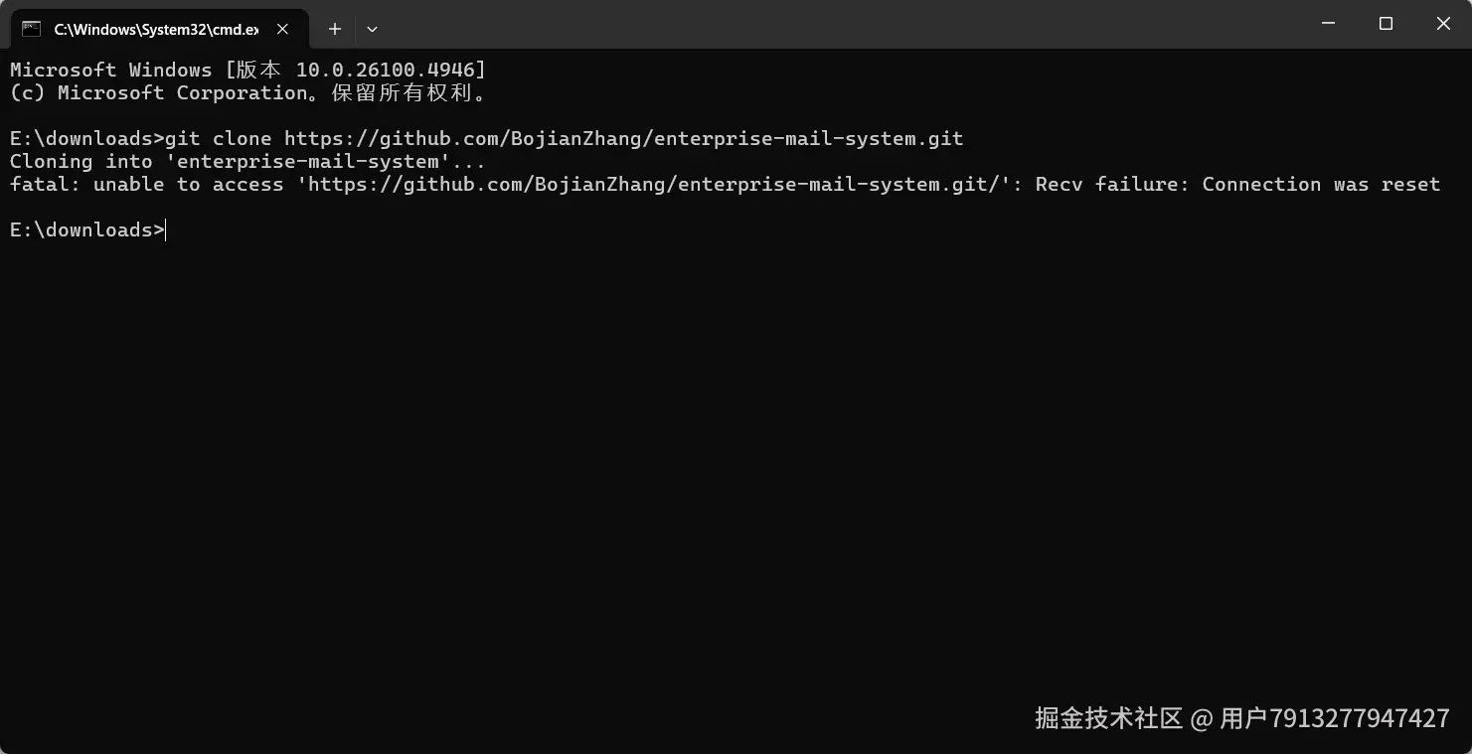This screenshot has height=754, width=1472.
Task: Click the cmd icon in the tab
Action: tap(32, 29)
